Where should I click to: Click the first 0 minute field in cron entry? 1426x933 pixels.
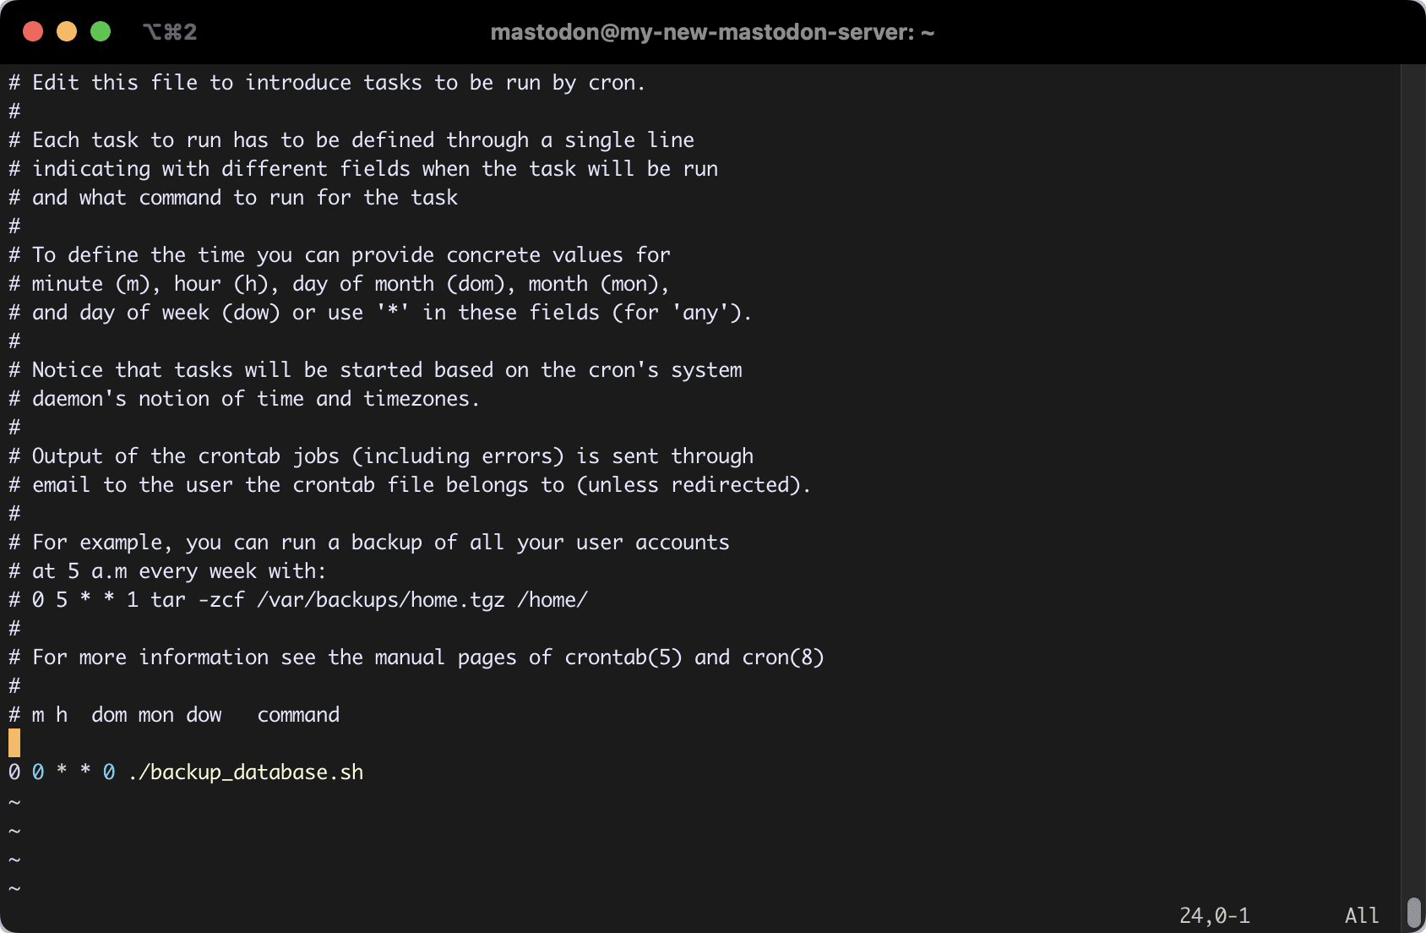(14, 772)
